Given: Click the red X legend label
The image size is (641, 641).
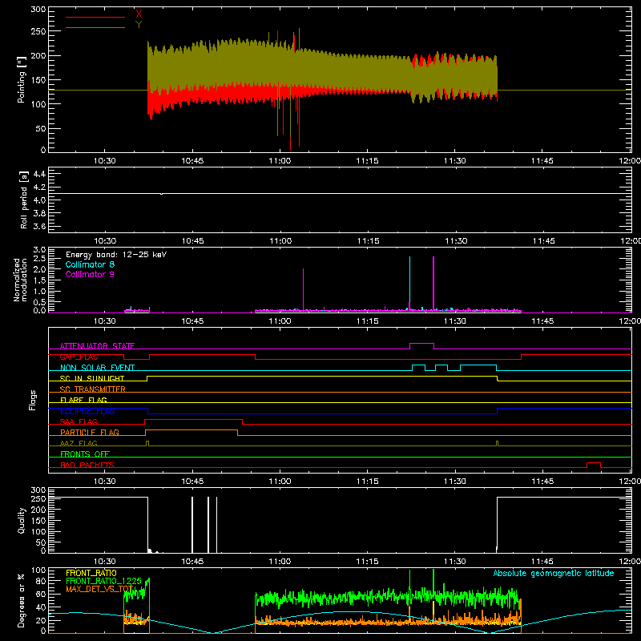Looking at the screenshot, I should pos(139,14).
